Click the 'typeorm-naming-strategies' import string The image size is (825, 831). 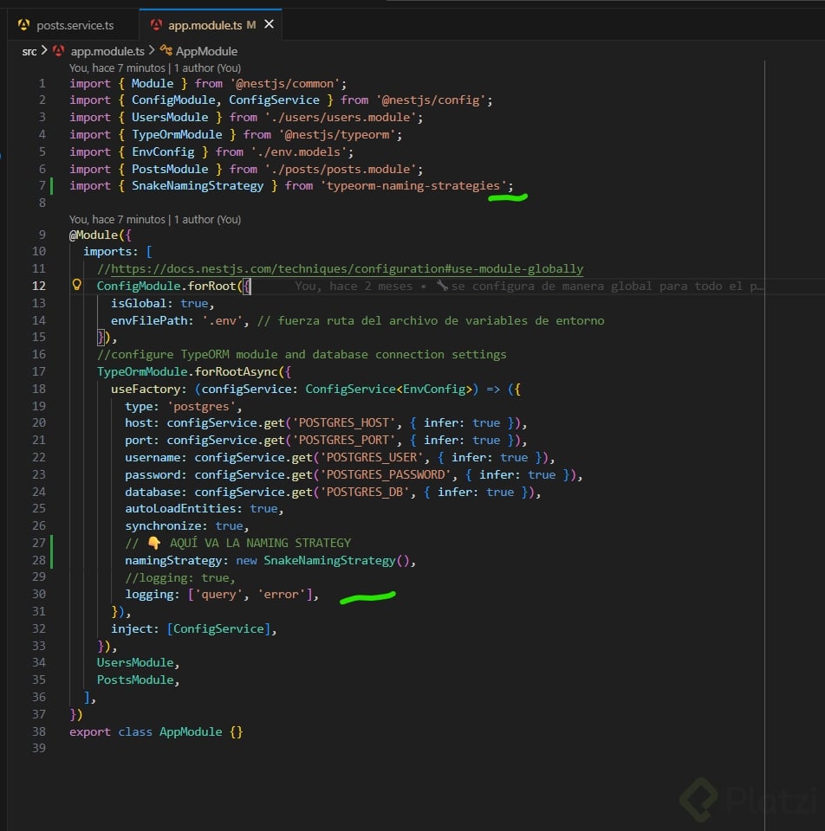pyautogui.click(x=412, y=185)
